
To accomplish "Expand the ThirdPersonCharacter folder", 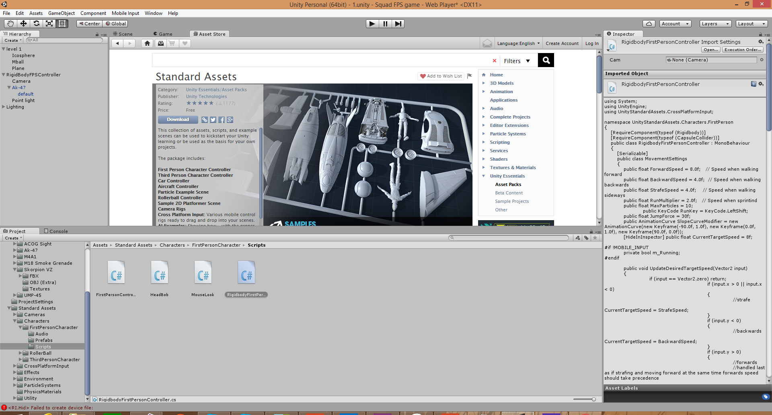I will point(21,360).
